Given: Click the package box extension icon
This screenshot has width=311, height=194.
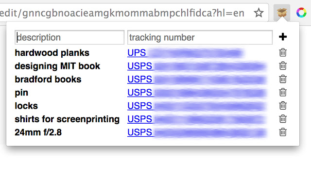Looking at the screenshot, I should tap(282, 13).
